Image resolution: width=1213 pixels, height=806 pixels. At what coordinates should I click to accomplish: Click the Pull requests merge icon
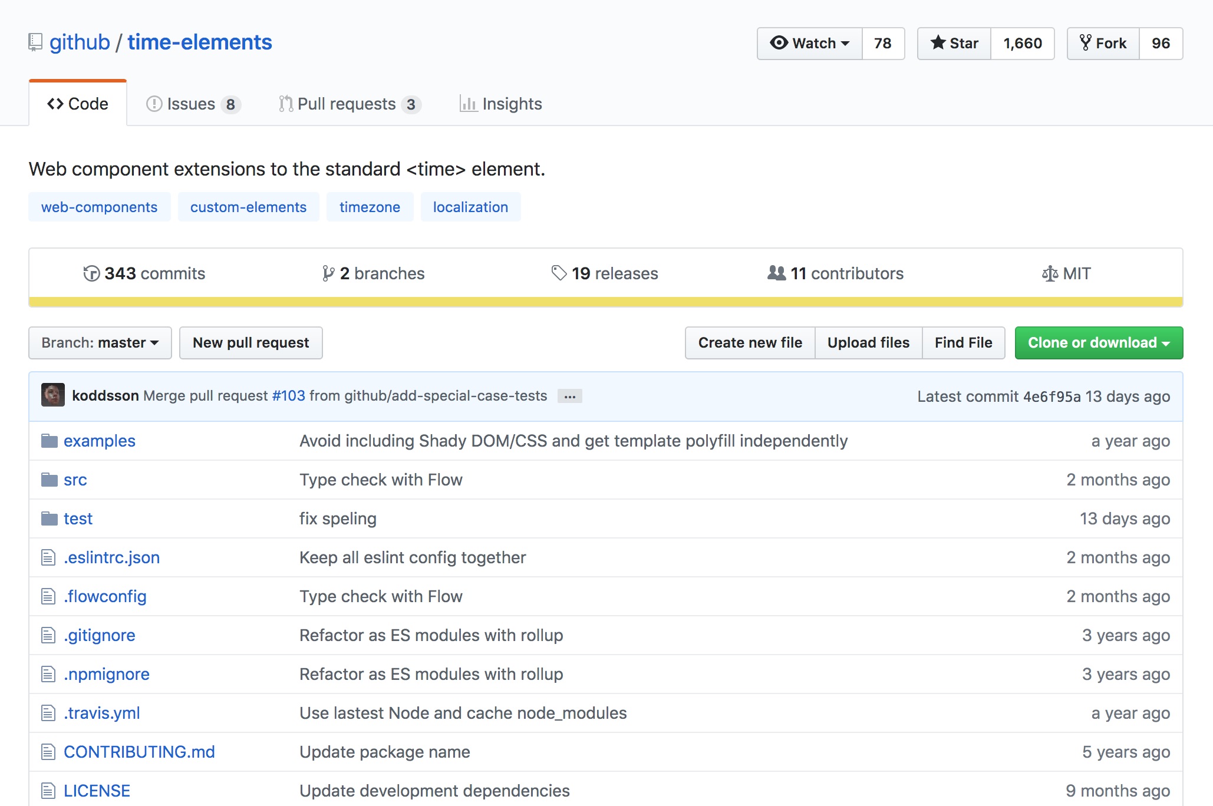pyautogui.click(x=286, y=104)
